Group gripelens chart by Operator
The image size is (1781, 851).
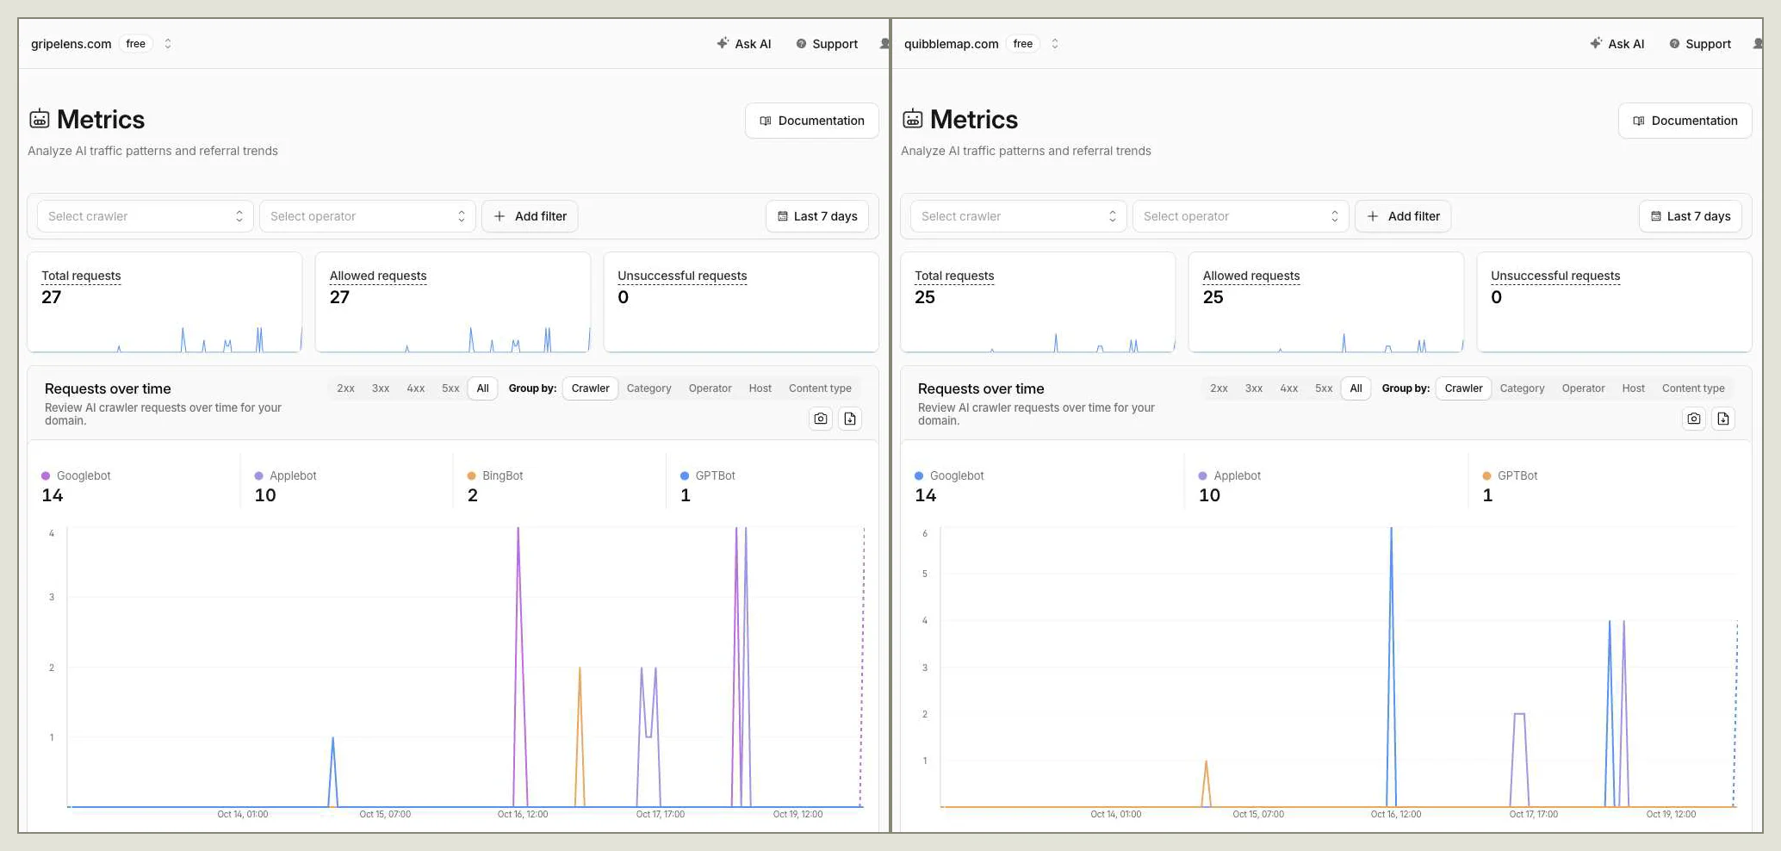click(x=711, y=388)
